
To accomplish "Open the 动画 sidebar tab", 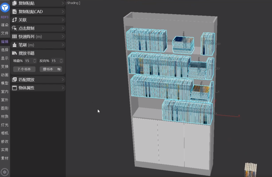I will tap(5, 75).
